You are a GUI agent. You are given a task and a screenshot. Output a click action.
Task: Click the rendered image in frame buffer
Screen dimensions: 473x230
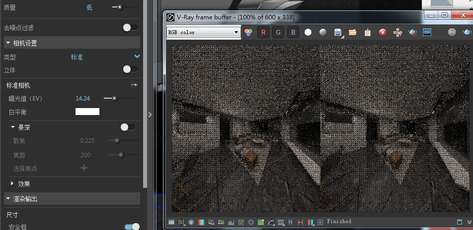pyautogui.click(x=320, y=129)
